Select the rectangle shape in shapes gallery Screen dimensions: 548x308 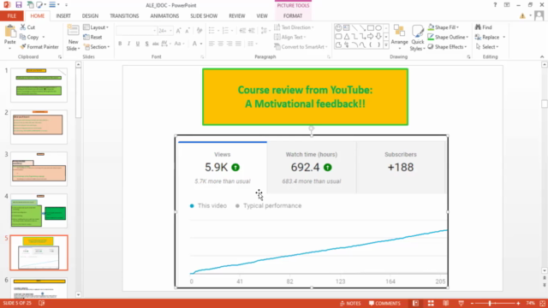[x=371, y=27]
